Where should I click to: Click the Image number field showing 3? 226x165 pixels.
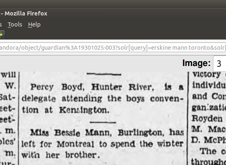(x=219, y=64)
